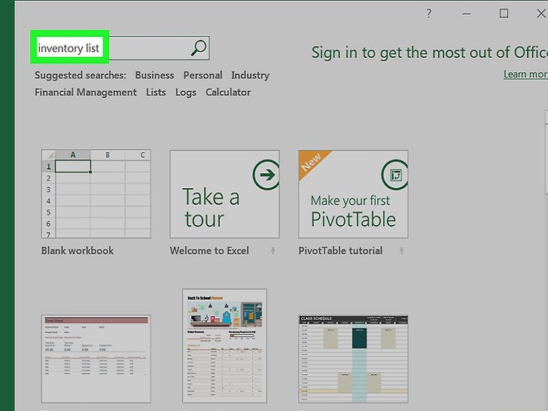Click the arrow circle on Take a tour

click(x=266, y=175)
